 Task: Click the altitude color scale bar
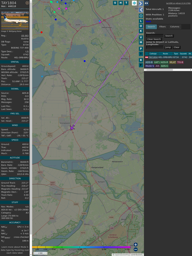(x=81, y=247)
